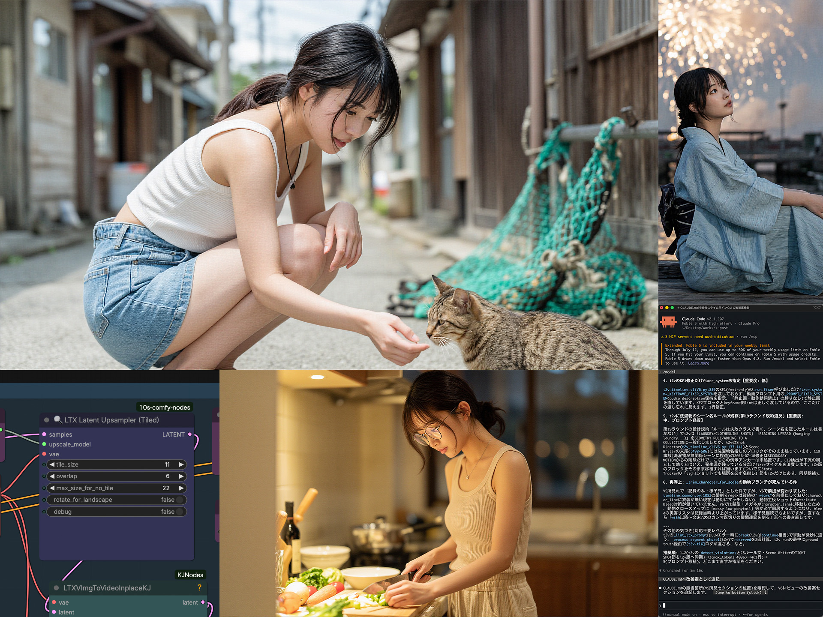Click the asterisk beside Crunched for 5m 16s
The image size is (823, 617).
click(x=661, y=570)
